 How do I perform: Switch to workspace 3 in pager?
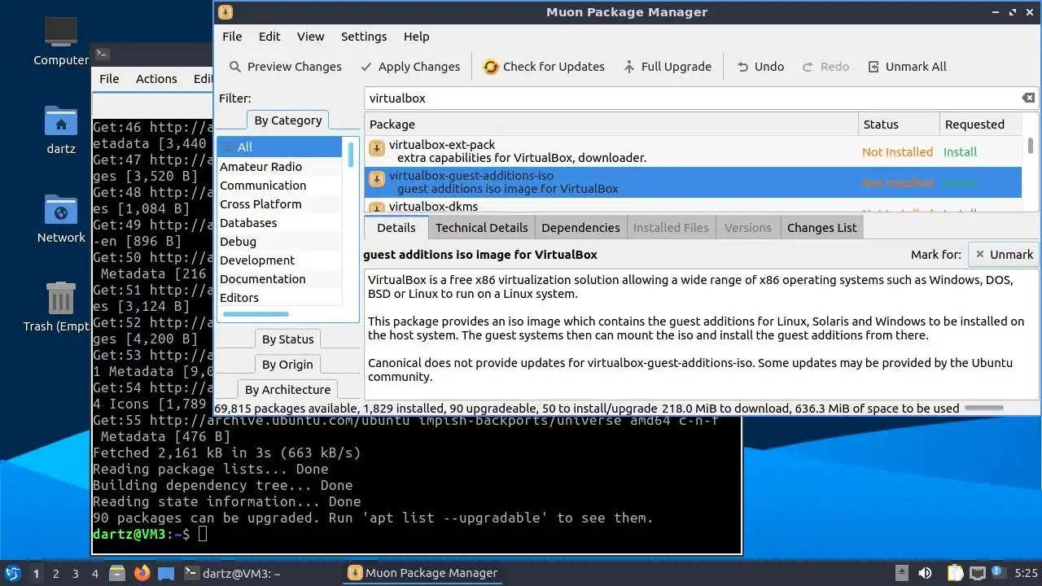[x=76, y=574]
